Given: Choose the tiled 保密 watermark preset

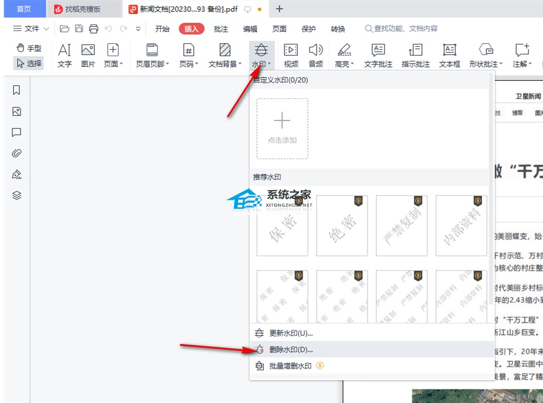Looking at the screenshot, I should click(282, 297).
